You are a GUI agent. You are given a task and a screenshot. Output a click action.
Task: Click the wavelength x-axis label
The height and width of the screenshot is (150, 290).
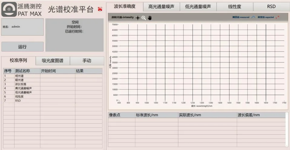202,106
